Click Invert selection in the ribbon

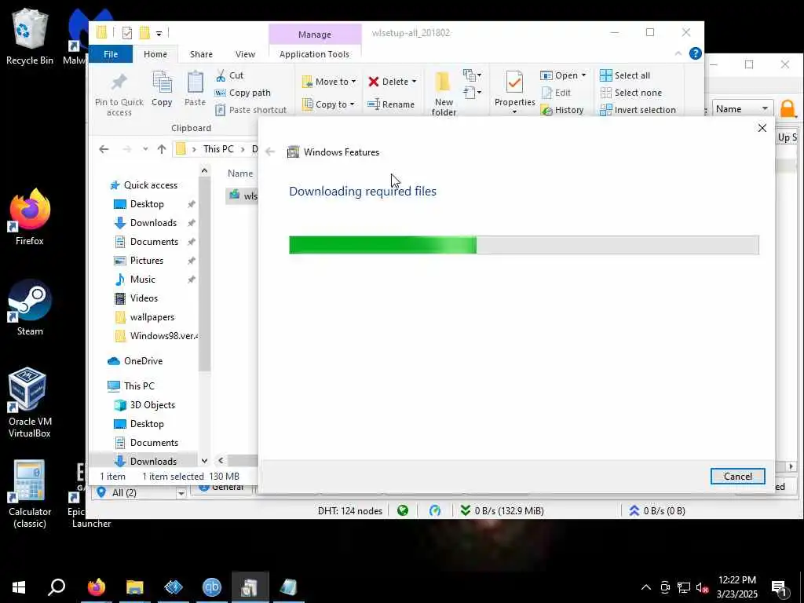[638, 110]
